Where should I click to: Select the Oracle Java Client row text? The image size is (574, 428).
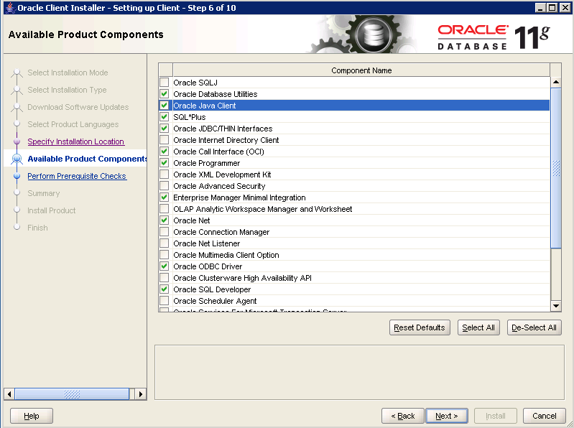click(x=205, y=106)
